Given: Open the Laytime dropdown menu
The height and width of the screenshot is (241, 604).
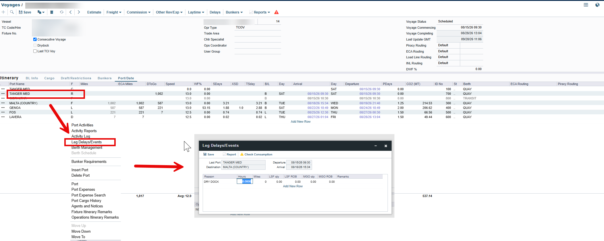Looking at the screenshot, I should pos(196,12).
